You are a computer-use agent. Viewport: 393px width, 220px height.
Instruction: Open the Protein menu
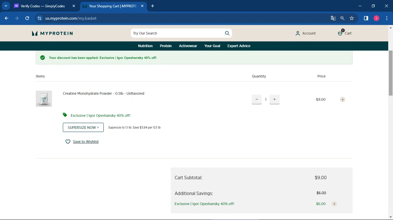(x=166, y=46)
